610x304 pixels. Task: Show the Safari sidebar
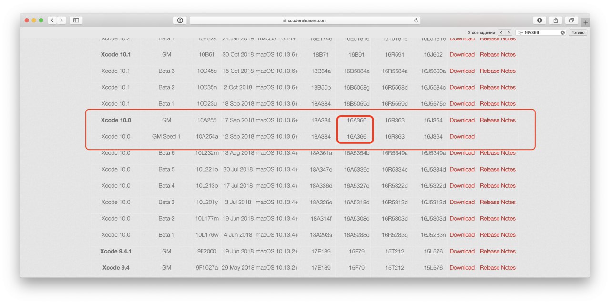[76, 20]
